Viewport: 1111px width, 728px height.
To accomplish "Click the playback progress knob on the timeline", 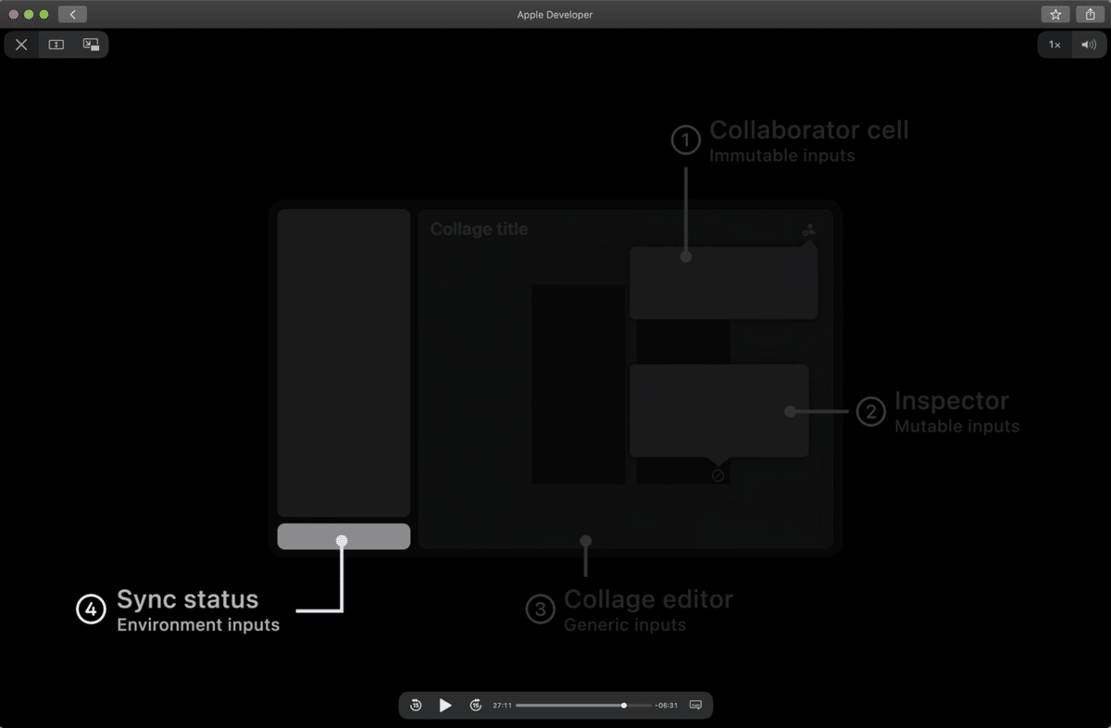I will click(624, 705).
